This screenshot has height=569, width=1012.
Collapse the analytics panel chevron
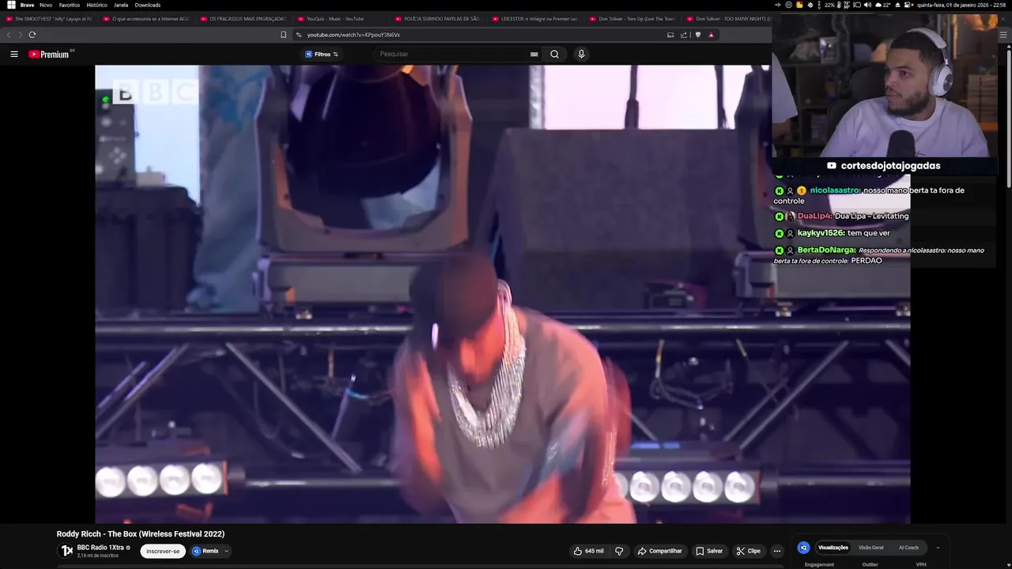(x=938, y=548)
